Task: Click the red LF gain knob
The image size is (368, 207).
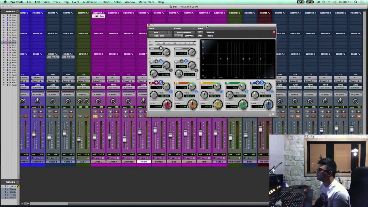Action: click(167, 105)
